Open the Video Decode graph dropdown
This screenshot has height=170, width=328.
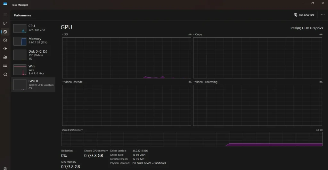click(72, 82)
